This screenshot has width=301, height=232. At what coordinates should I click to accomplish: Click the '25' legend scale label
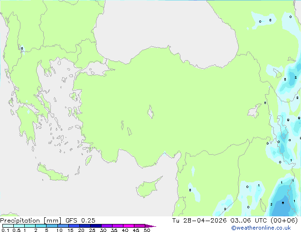pyautogui.click(x=92, y=230)
